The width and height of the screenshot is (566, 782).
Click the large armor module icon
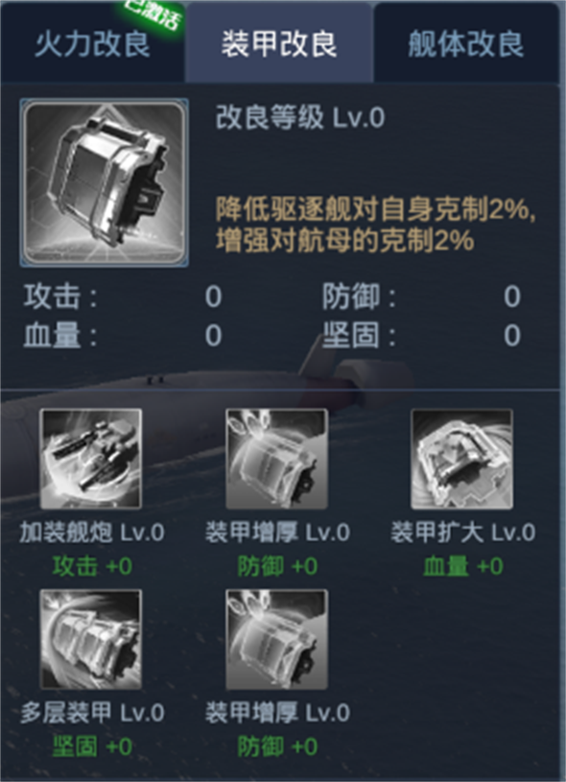(x=104, y=182)
